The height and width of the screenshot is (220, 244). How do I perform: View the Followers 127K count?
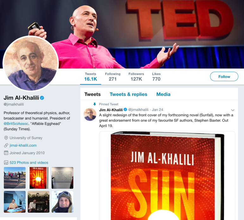click(x=136, y=77)
